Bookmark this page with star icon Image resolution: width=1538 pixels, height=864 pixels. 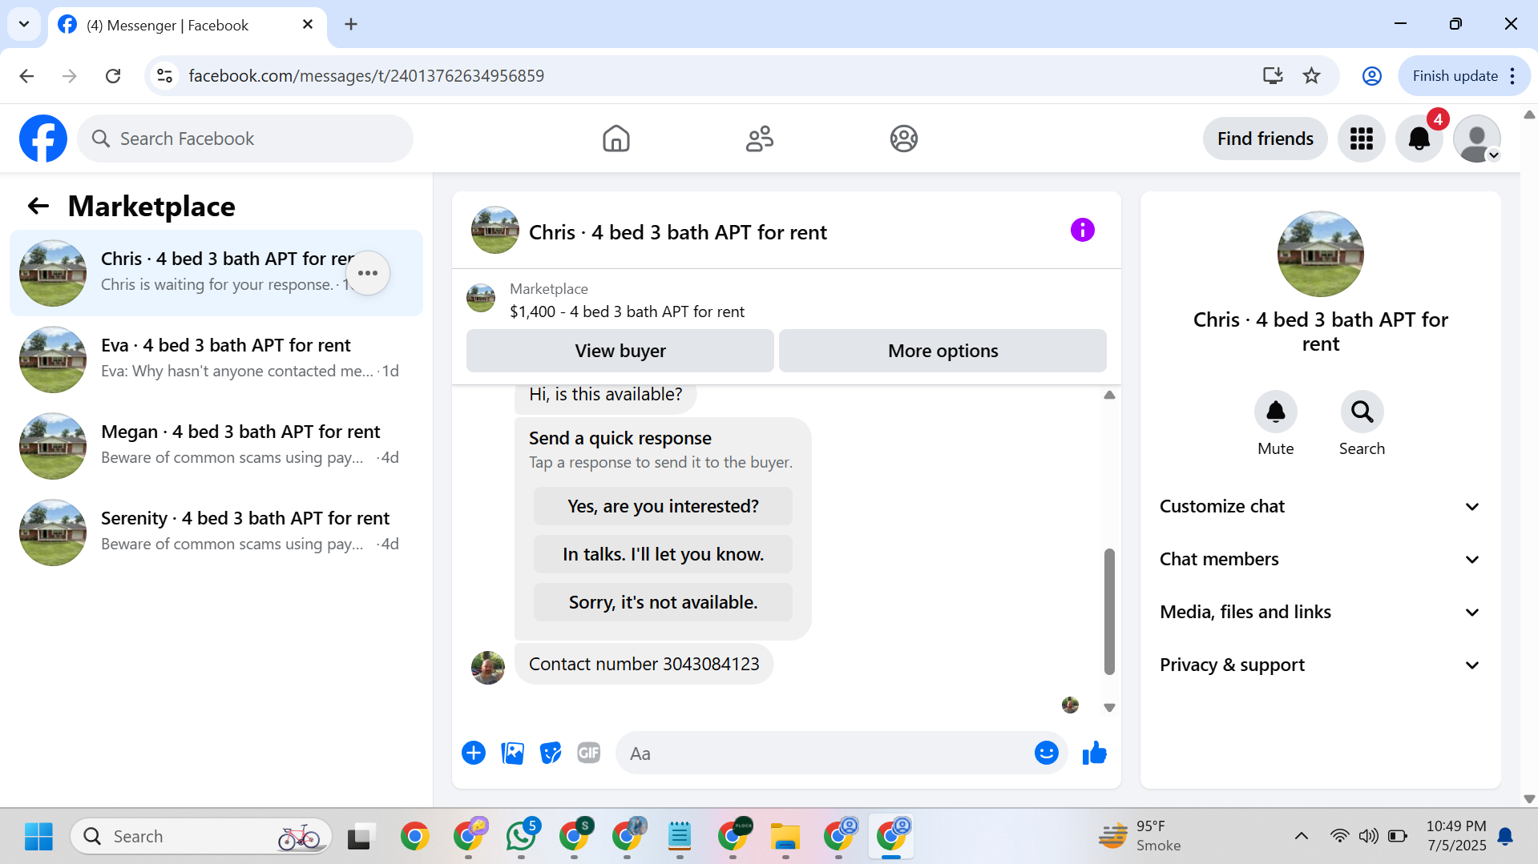[x=1311, y=75]
